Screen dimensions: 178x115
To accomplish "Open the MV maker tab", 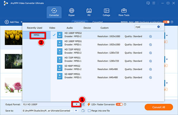I will click(89, 12).
